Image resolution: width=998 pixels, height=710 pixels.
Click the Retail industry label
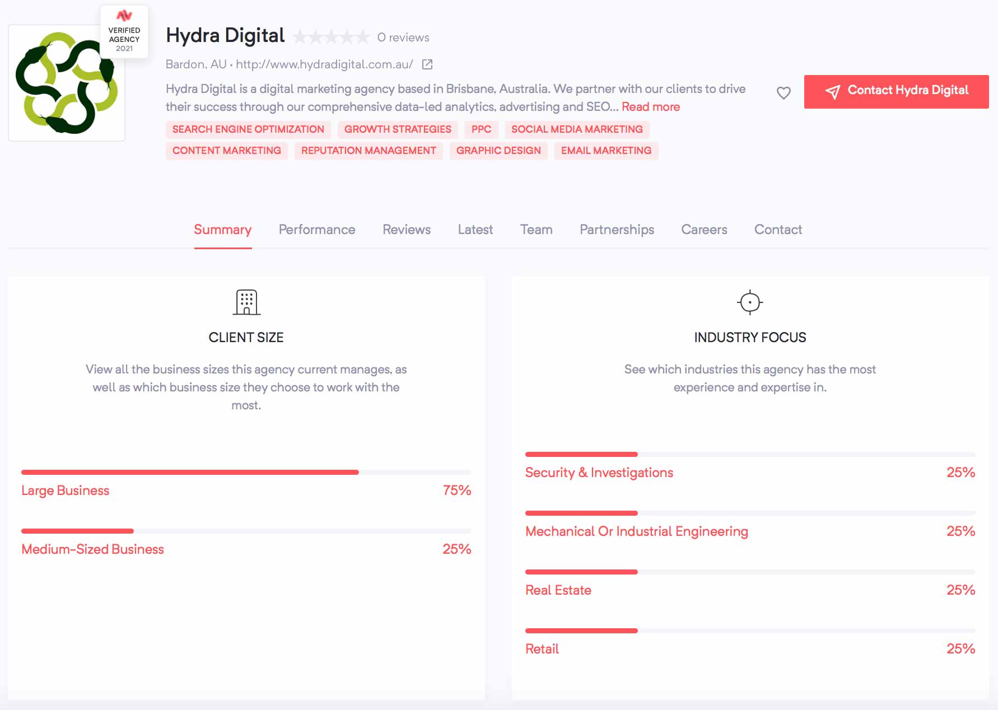click(x=542, y=649)
